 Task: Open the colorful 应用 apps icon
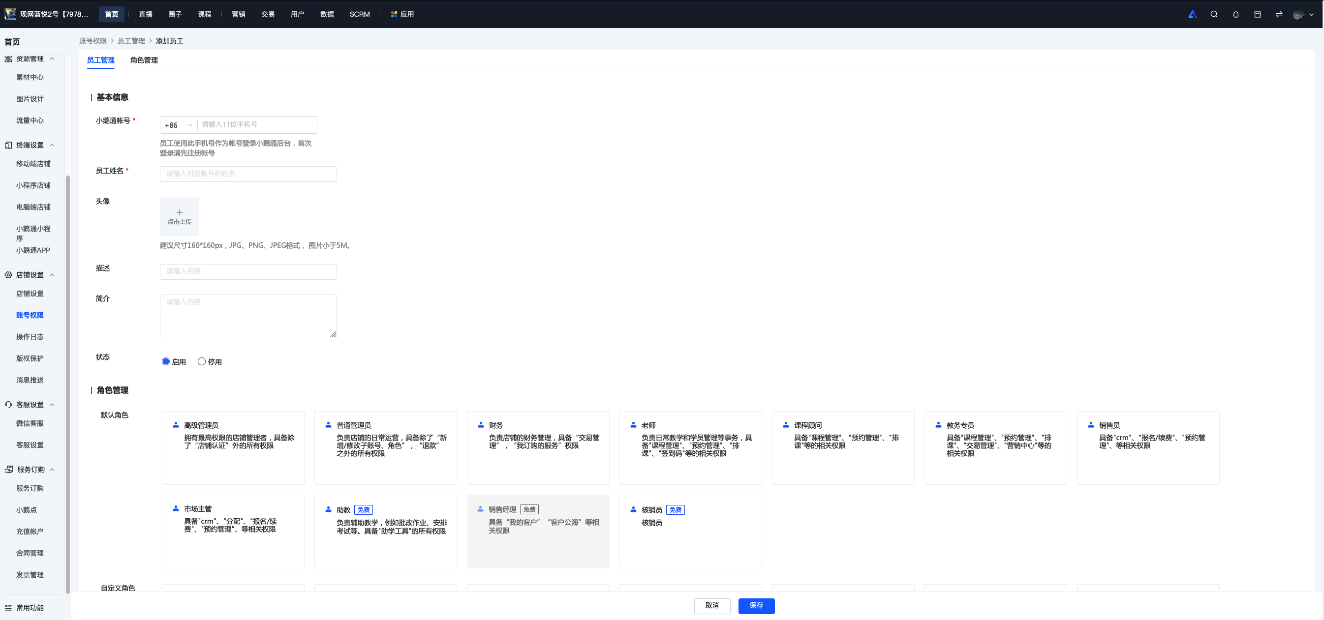394,14
